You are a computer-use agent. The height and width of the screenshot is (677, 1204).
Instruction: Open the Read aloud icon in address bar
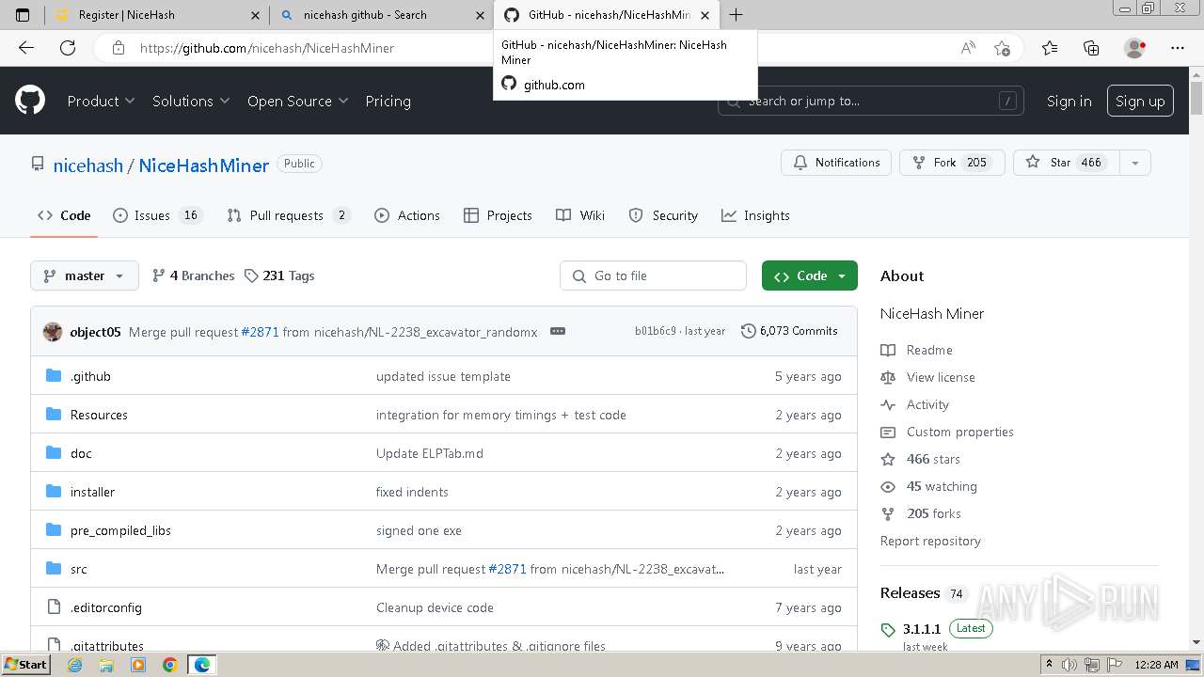pos(968,48)
